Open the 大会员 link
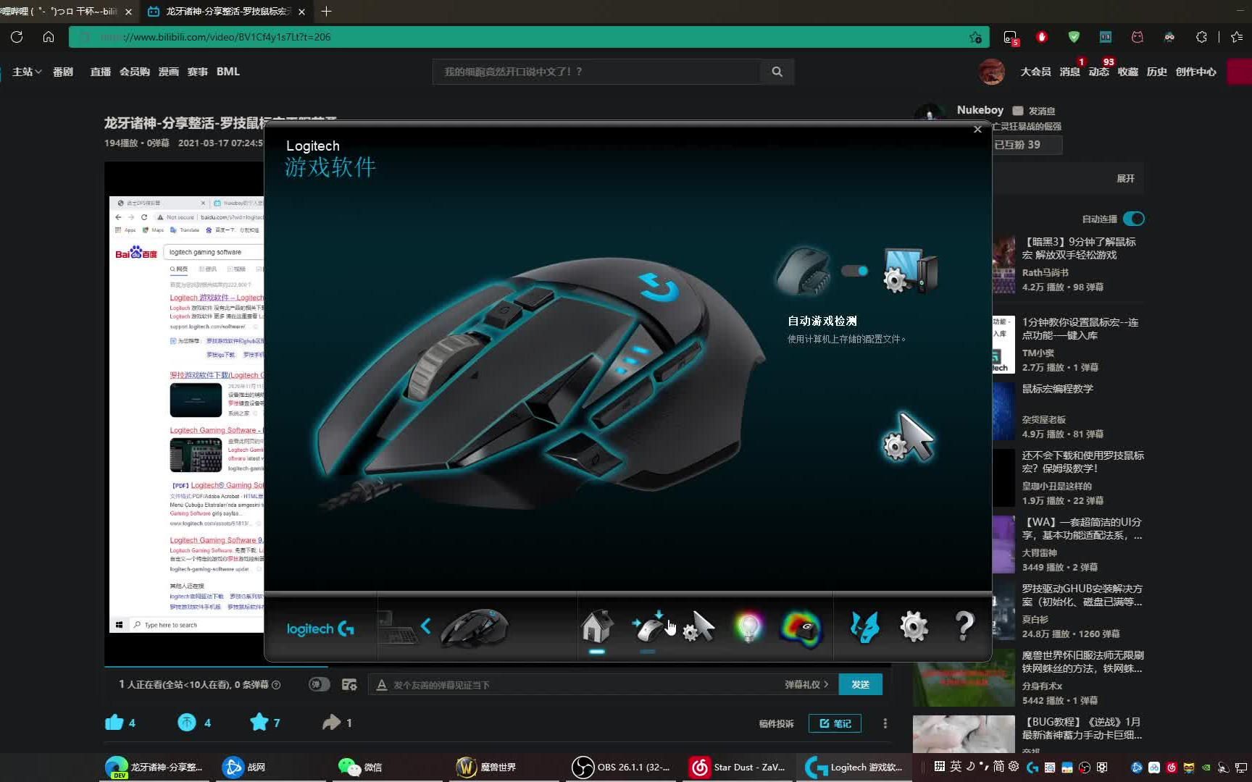The height and width of the screenshot is (782, 1252). click(1035, 72)
